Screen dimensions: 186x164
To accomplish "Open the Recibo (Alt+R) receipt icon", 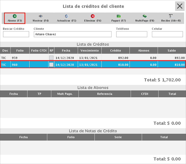I will click(x=171, y=16).
